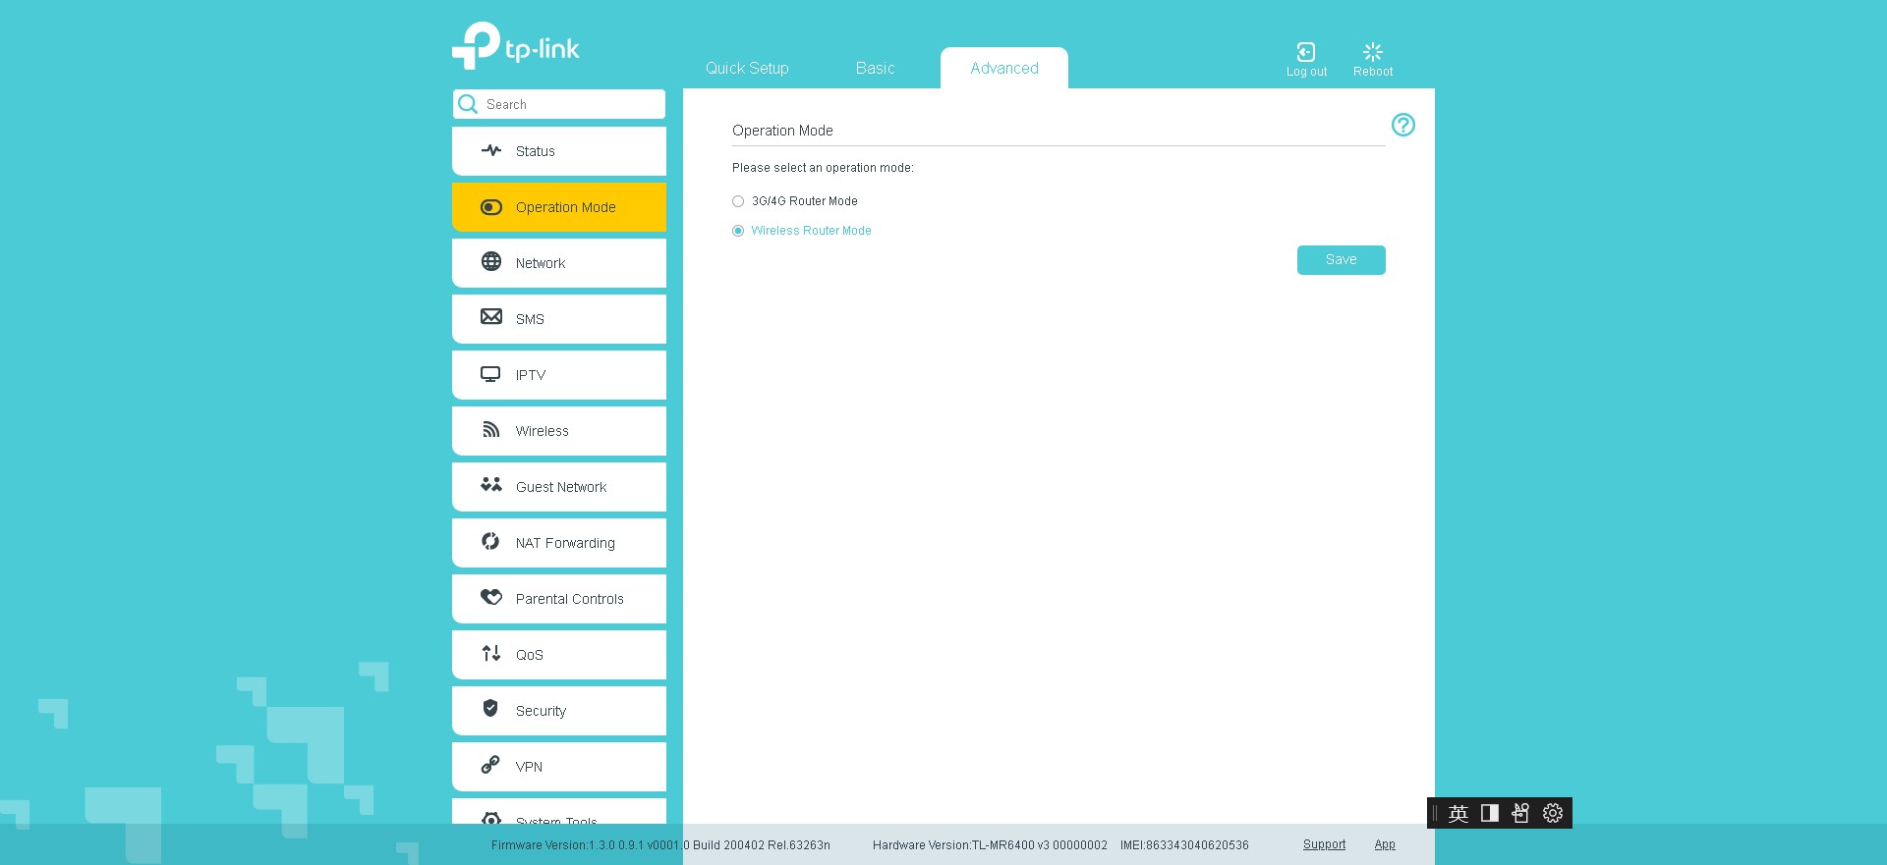1887x865 pixels.
Task: Click the IMEI number text
Action: pos(1184,844)
